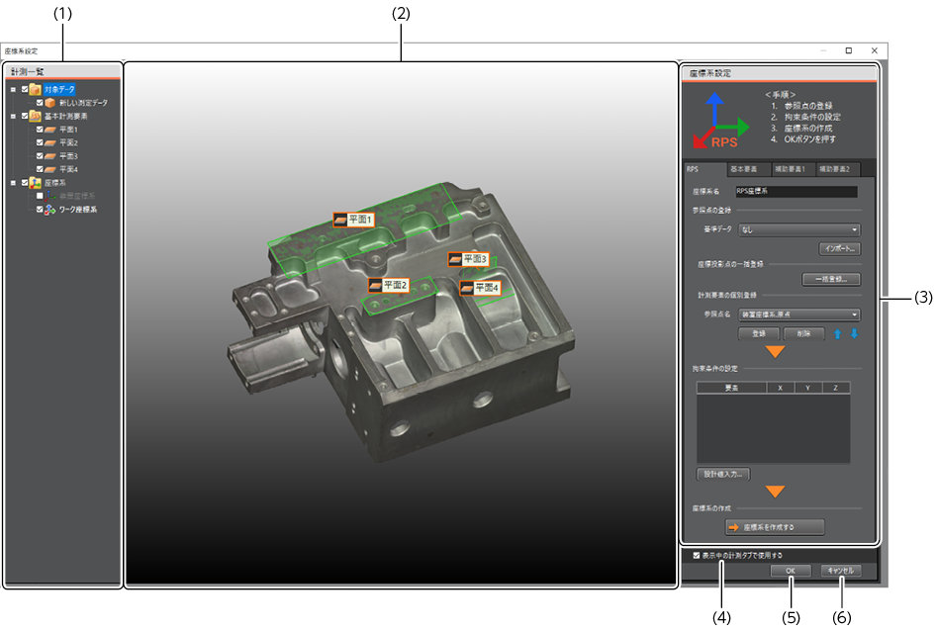Image resolution: width=937 pixels, height=631 pixels.
Task: Click the ワーク座標系 coordinate icon
Action: pos(49,210)
